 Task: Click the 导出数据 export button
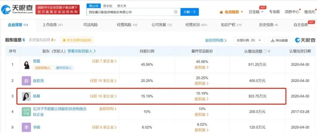pyautogui.click(x=279, y=40)
